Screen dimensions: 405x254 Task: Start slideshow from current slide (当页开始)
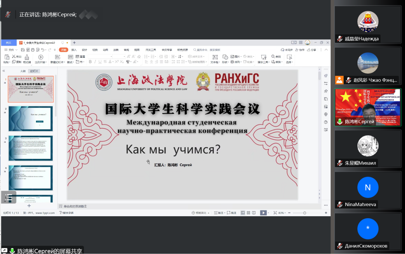pos(41,57)
